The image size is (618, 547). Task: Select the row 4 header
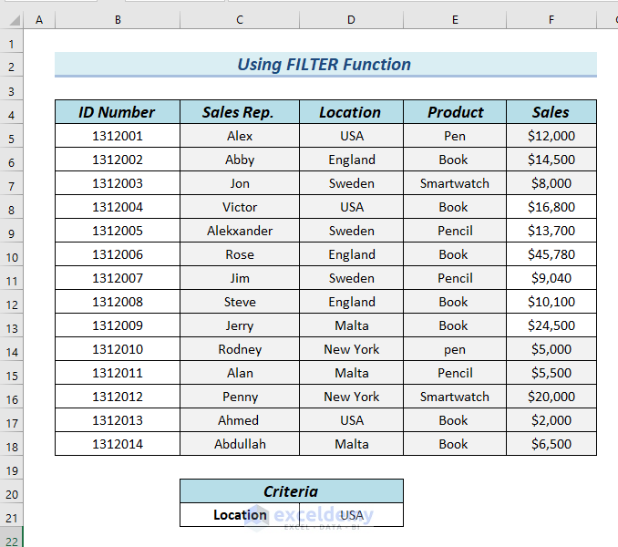point(11,114)
